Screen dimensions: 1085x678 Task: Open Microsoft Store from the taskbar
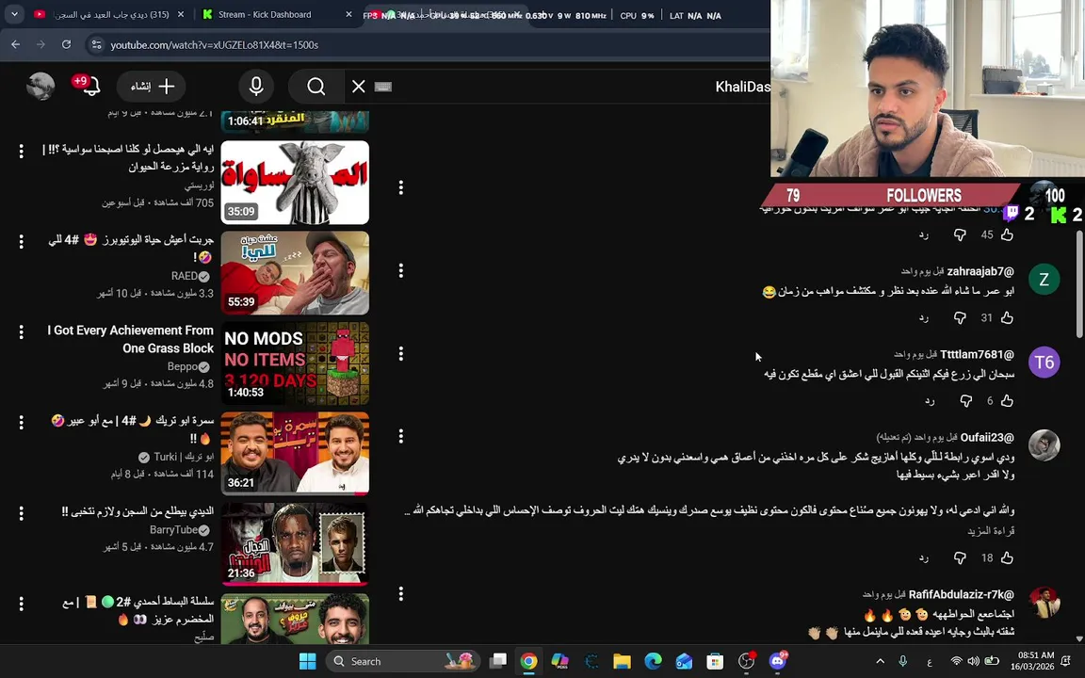715,661
